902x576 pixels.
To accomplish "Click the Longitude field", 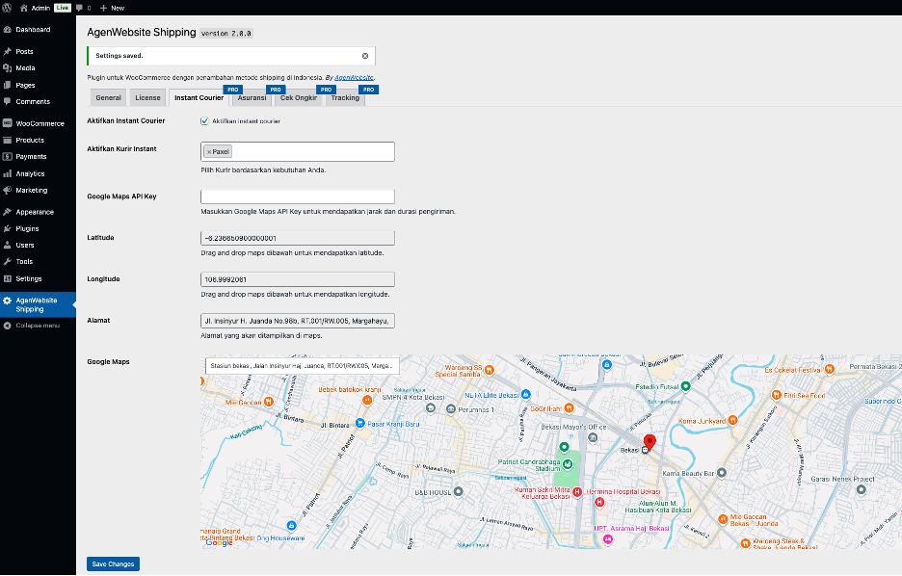I will [298, 279].
